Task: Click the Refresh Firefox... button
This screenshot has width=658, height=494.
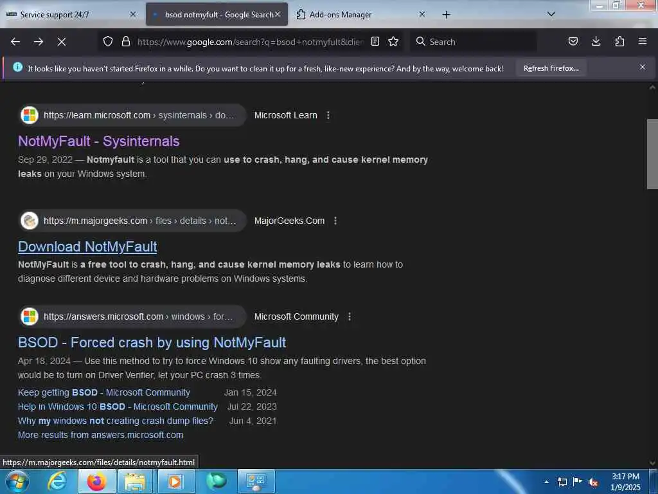Action: pyautogui.click(x=551, y=68)
